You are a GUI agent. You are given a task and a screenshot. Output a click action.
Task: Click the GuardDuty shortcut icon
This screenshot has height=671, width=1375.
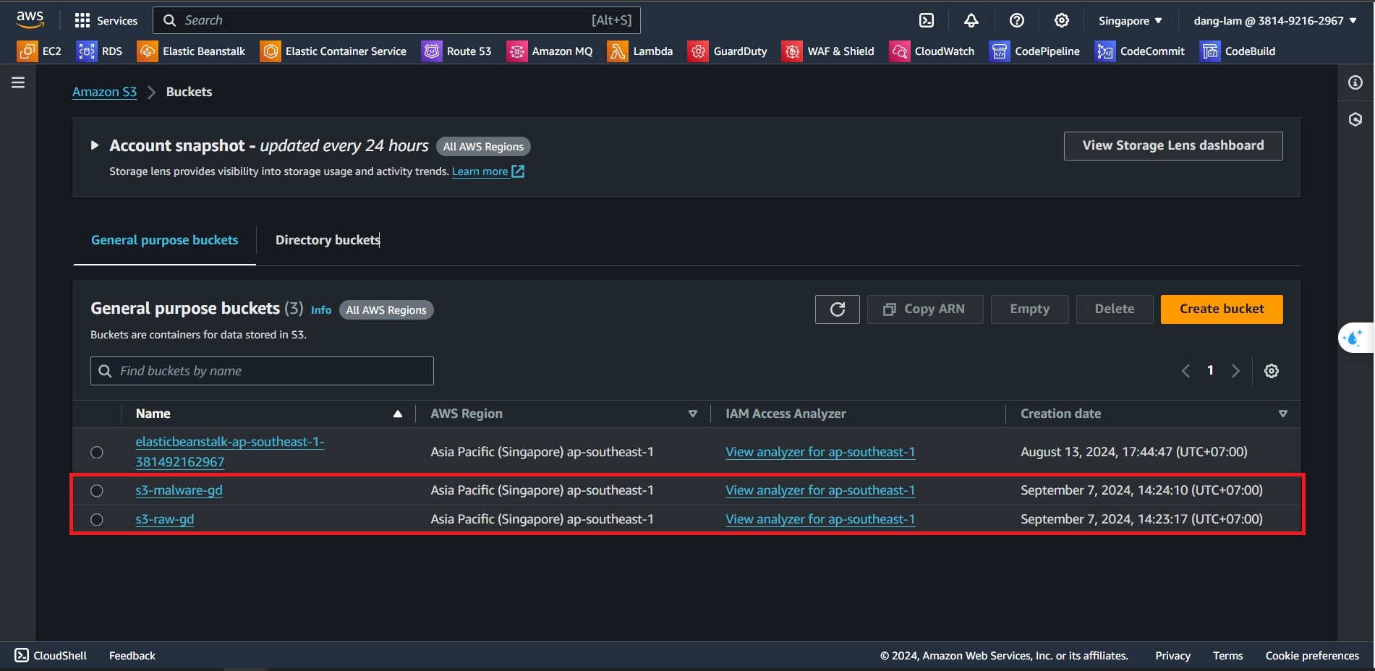click(698, 51)
